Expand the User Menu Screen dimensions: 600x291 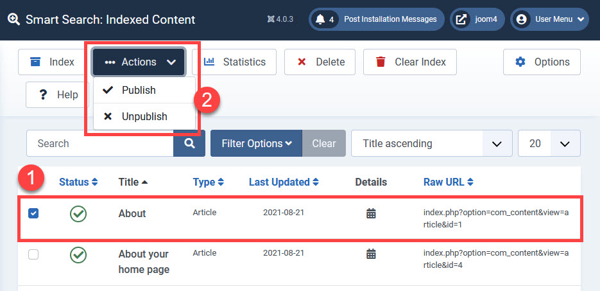550,19
